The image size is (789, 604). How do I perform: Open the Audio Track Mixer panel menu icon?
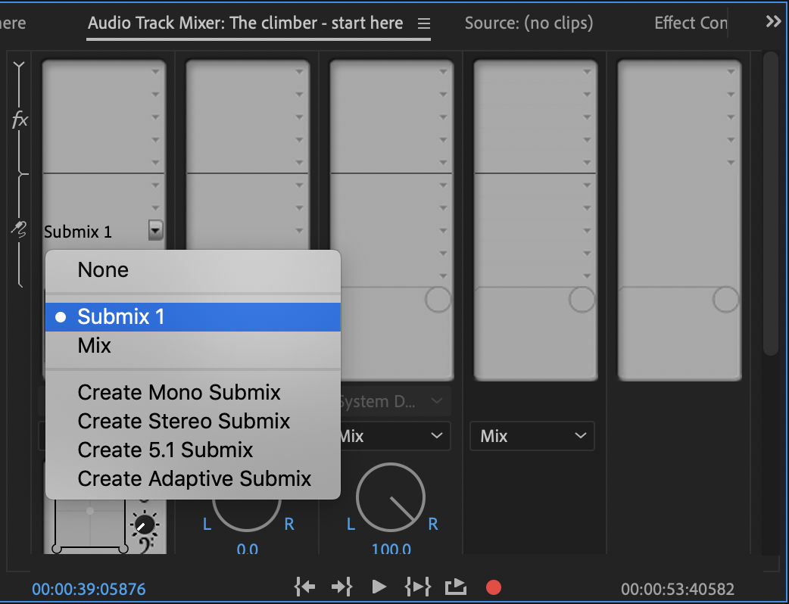[x=423, y=23]
